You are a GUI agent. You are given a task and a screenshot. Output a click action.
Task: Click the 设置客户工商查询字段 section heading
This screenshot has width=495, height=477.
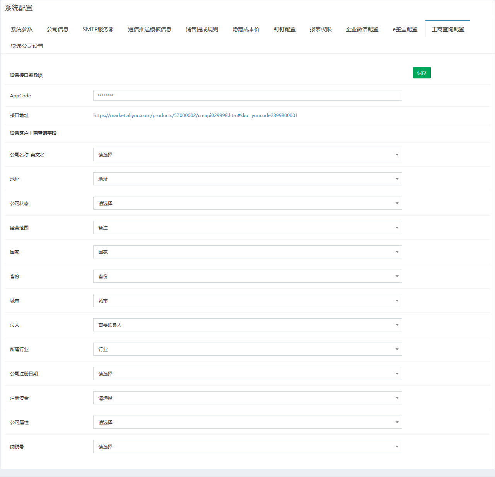33,133
